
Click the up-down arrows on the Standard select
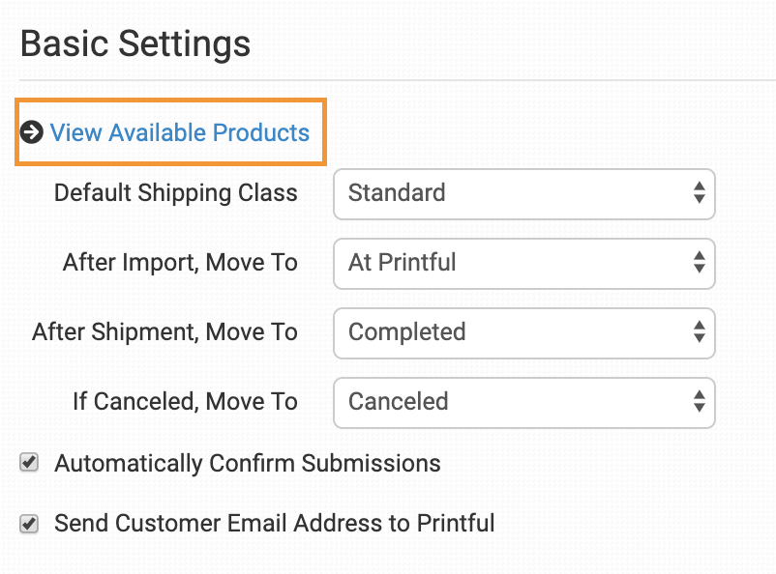(699, 193)
